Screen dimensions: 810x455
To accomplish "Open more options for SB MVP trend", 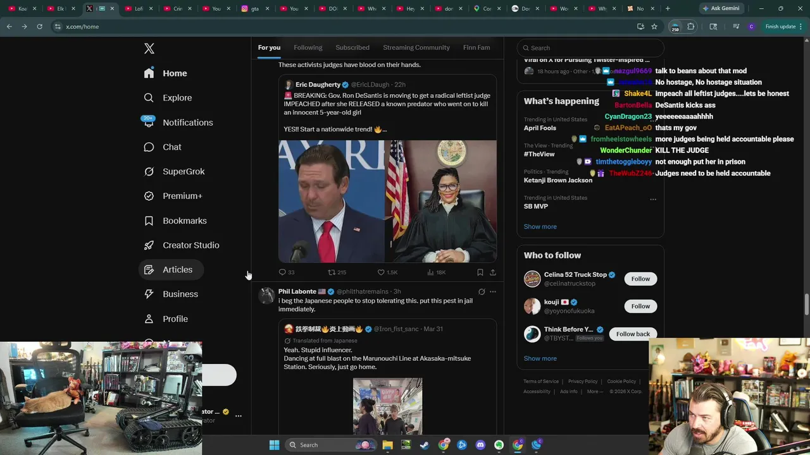I will pos(653,199).
